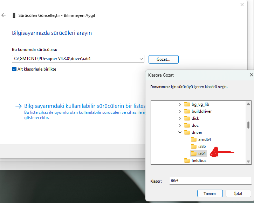Click the bg_vg_lib folder icon
This screenshot has height=203, width=254.
(187, 104)
